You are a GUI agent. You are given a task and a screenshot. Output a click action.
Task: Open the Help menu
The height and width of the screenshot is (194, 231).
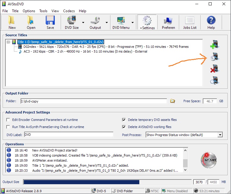82,11
